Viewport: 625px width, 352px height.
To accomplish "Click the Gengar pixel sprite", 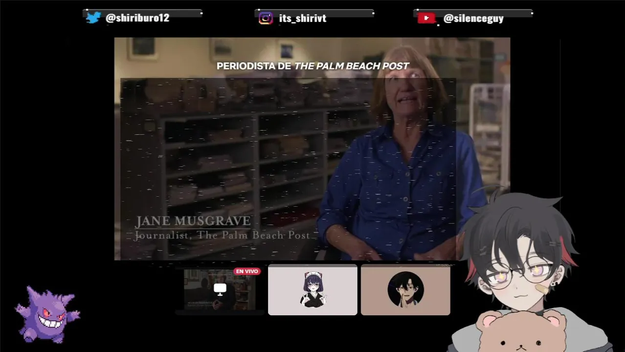I will pos(47,314).
